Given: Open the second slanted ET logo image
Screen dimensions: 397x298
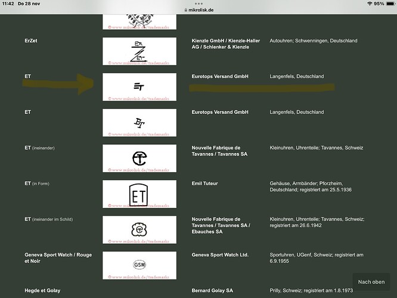Looking at the screenshot, I should click(x=139, y=123).
